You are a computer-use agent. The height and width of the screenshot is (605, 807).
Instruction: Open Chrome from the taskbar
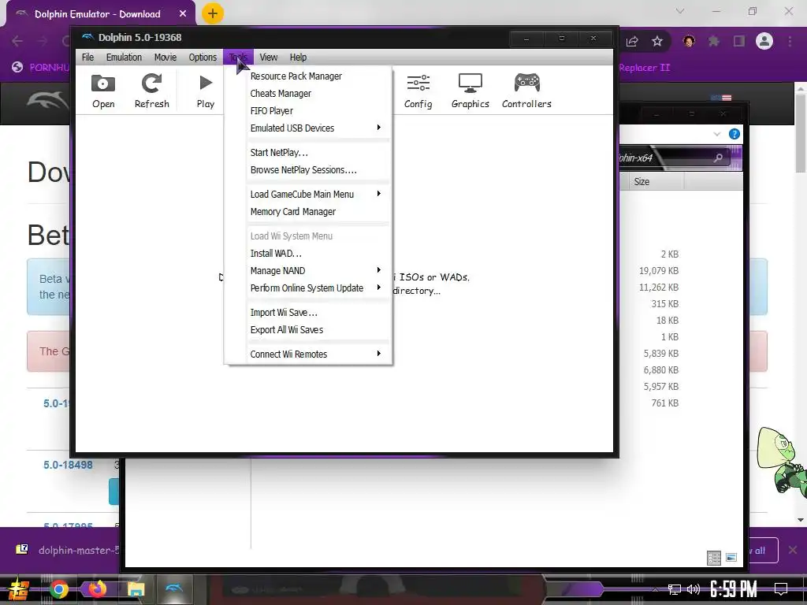(58, 589)
